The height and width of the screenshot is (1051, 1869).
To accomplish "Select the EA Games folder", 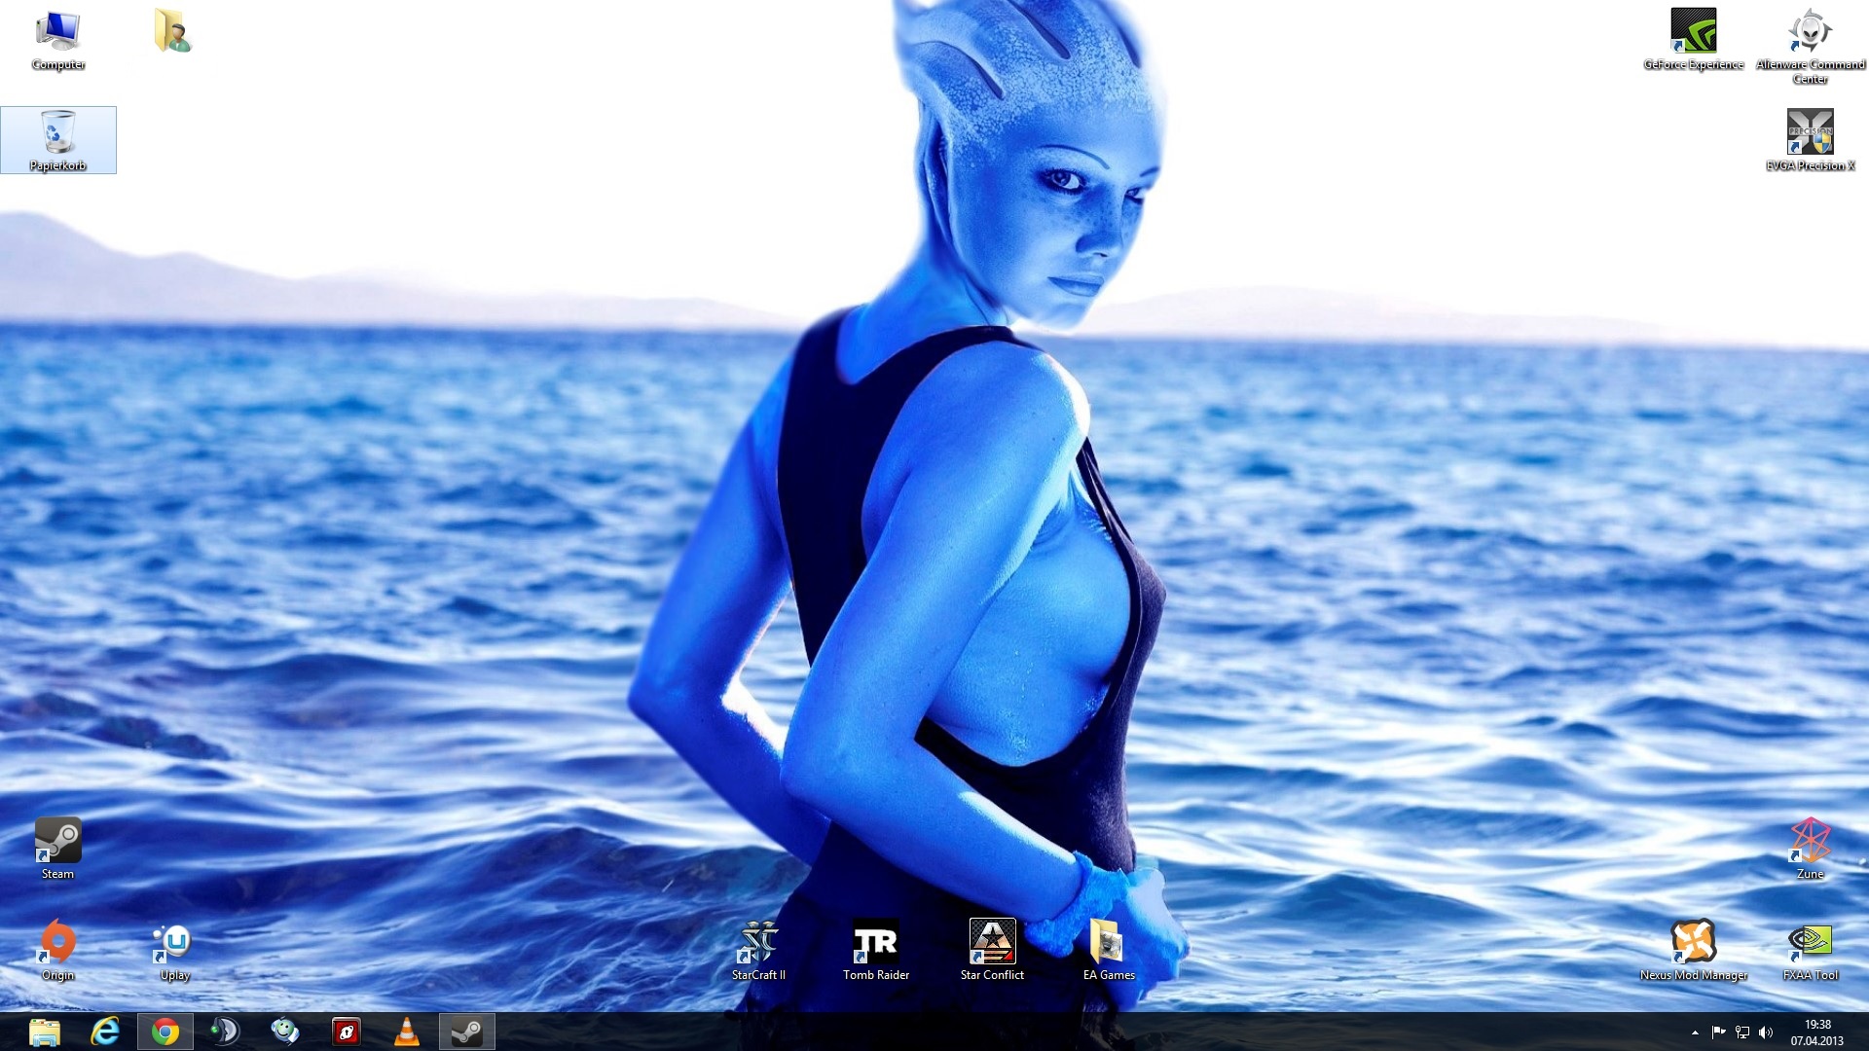I will (x=1109, y=942).
